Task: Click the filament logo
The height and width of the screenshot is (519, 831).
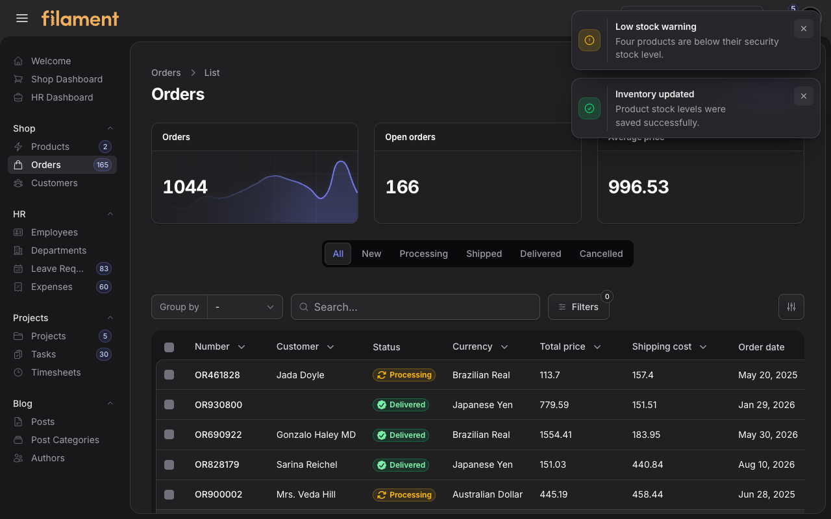Action: (81, 18)
